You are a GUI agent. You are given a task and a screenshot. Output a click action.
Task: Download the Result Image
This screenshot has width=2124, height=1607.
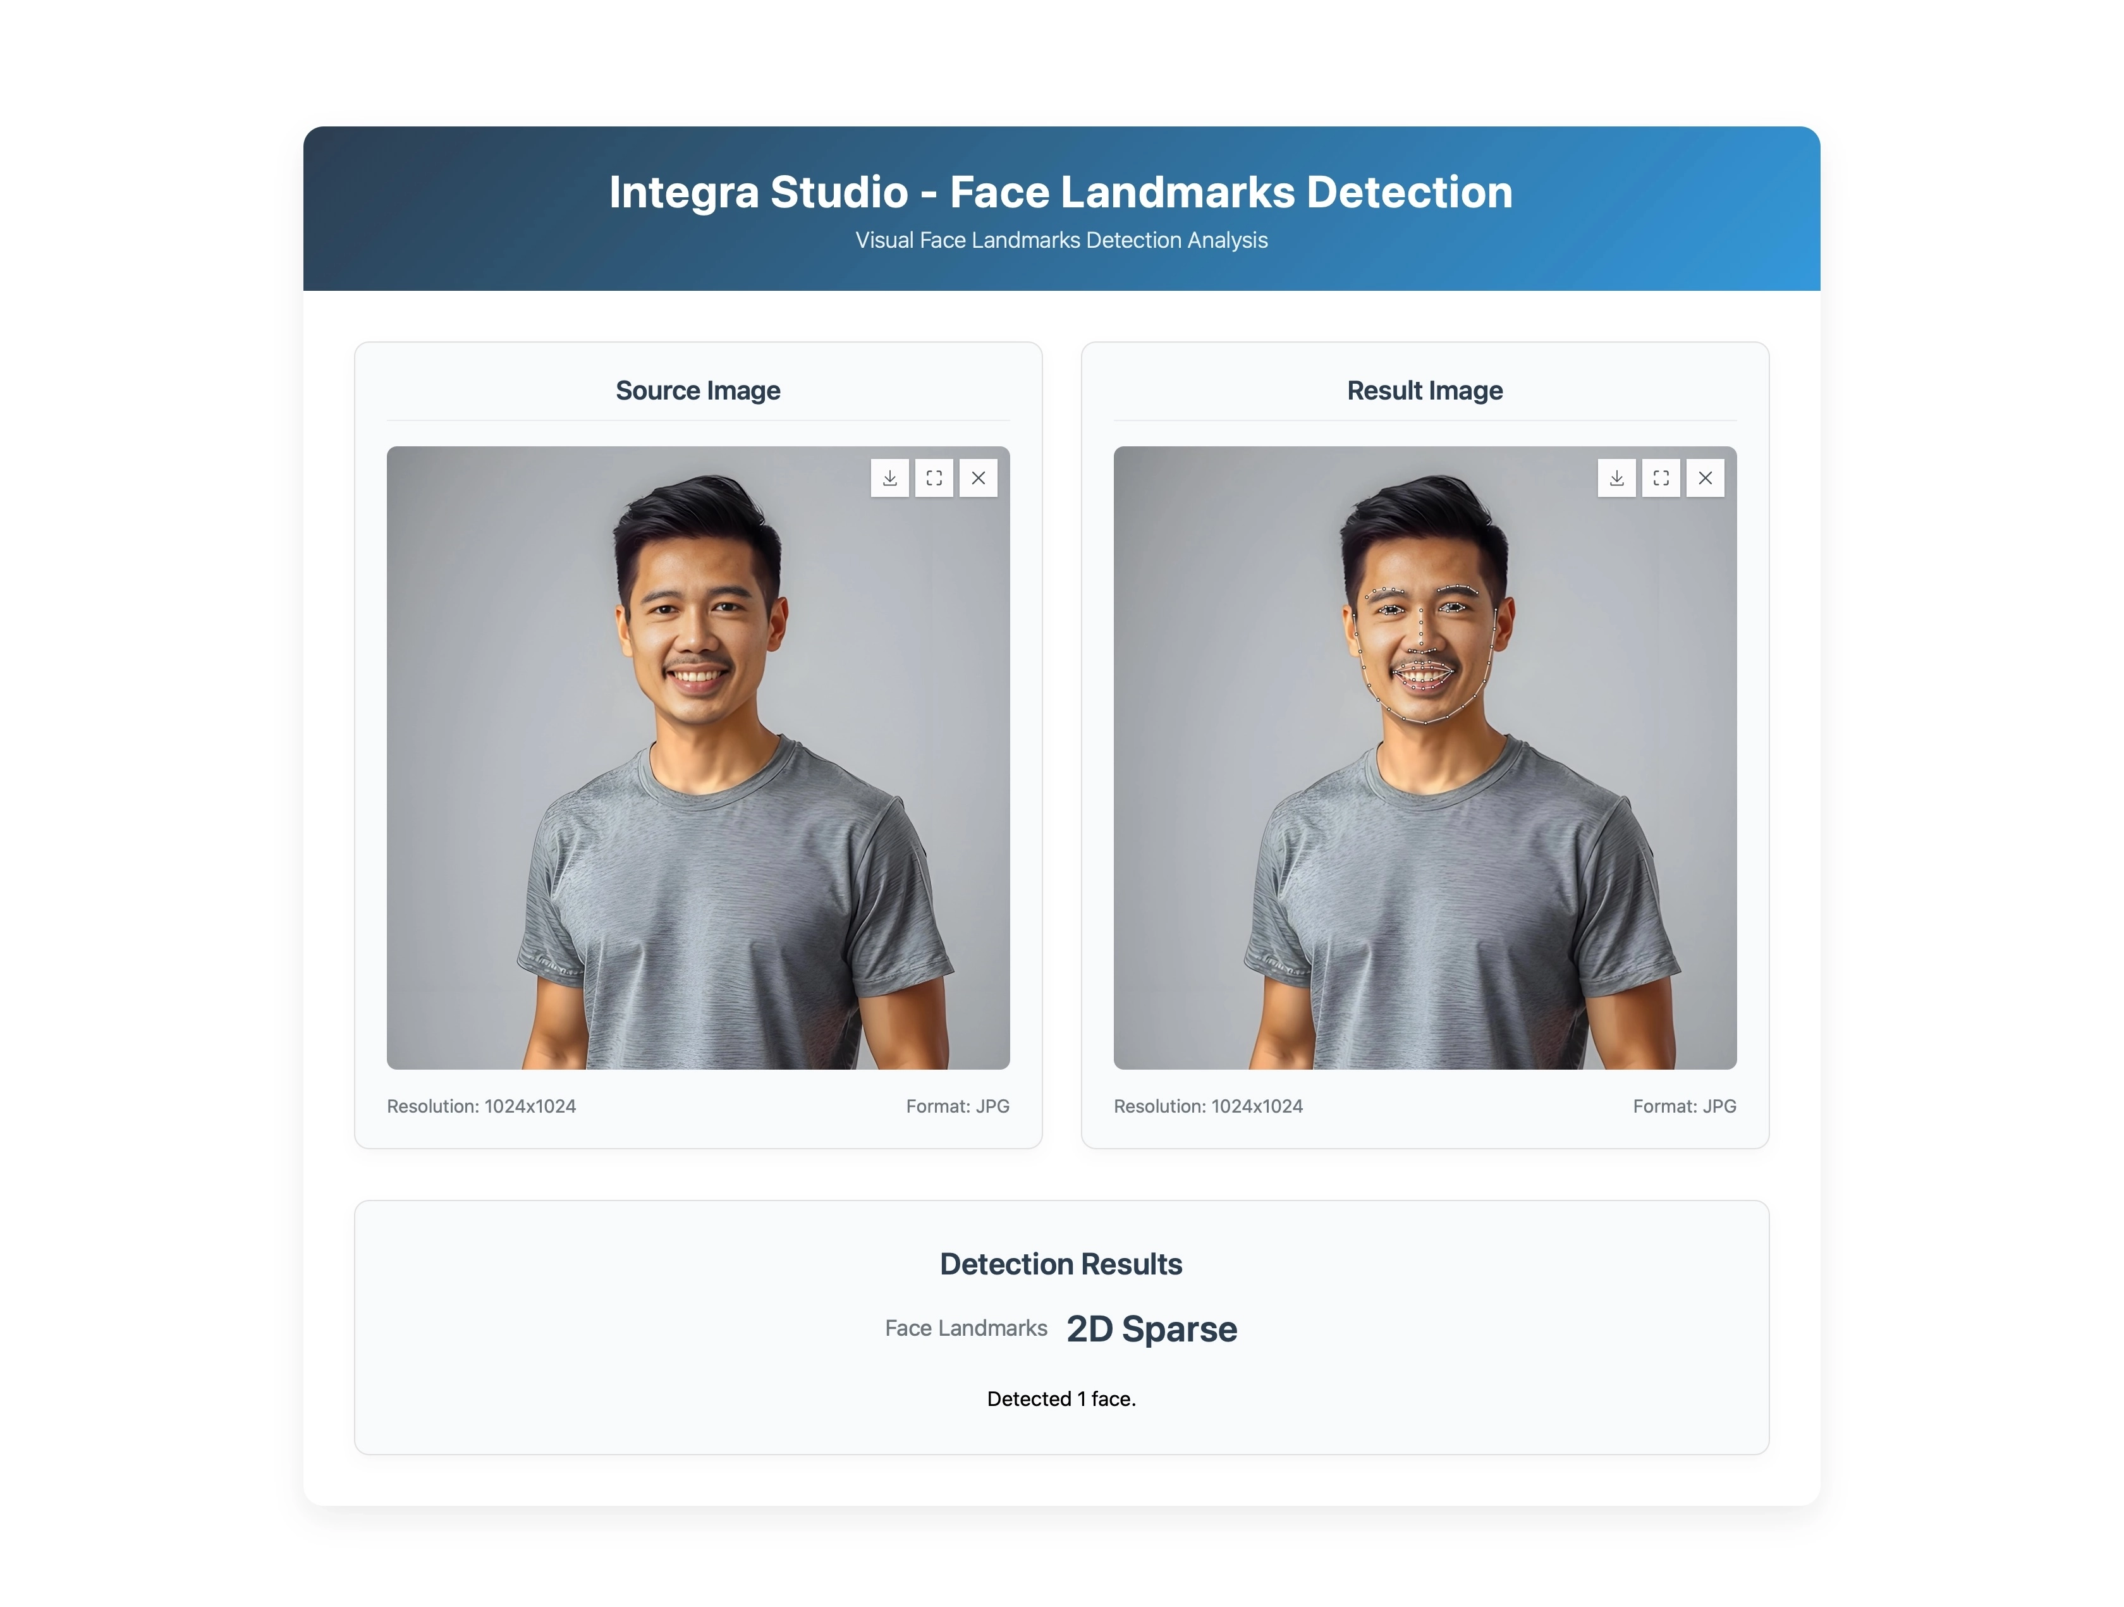(1617, 479)
